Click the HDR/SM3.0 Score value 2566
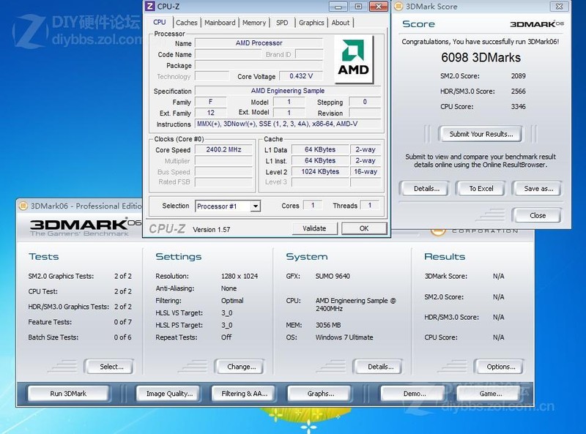 pyautogui.click(x=518, y=91)
